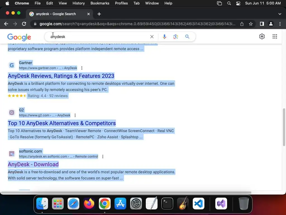The image size is (286, 215).
Task: Open the Chrome profile menu
Action: pos(271,24)
